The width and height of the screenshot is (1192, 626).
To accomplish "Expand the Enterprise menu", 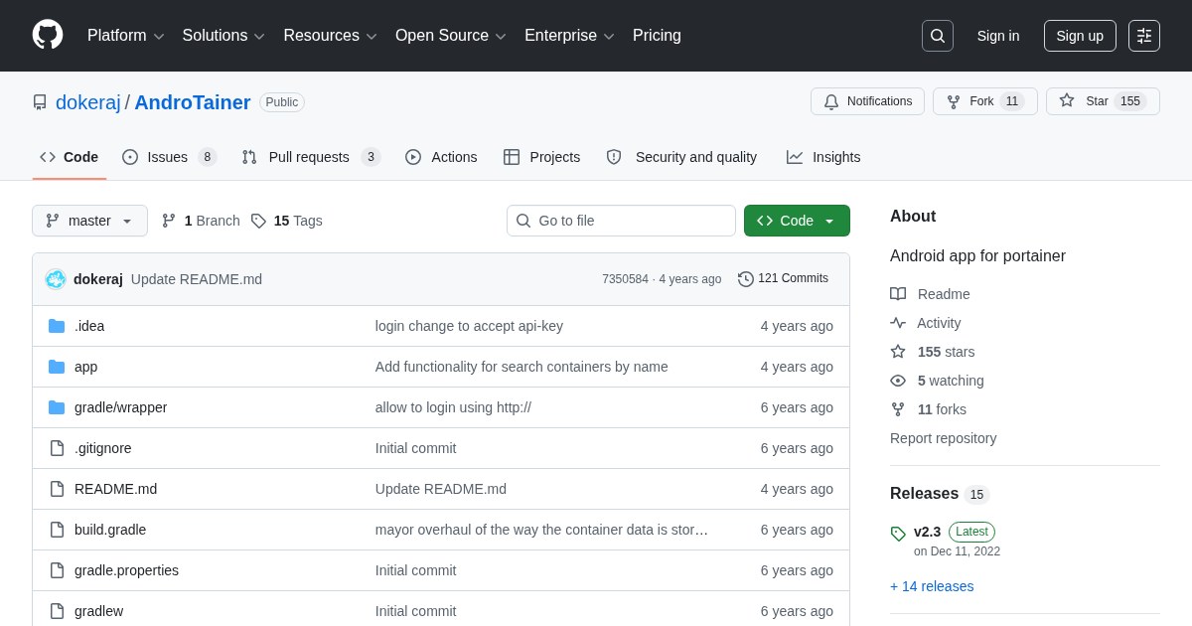I will 569,36.
